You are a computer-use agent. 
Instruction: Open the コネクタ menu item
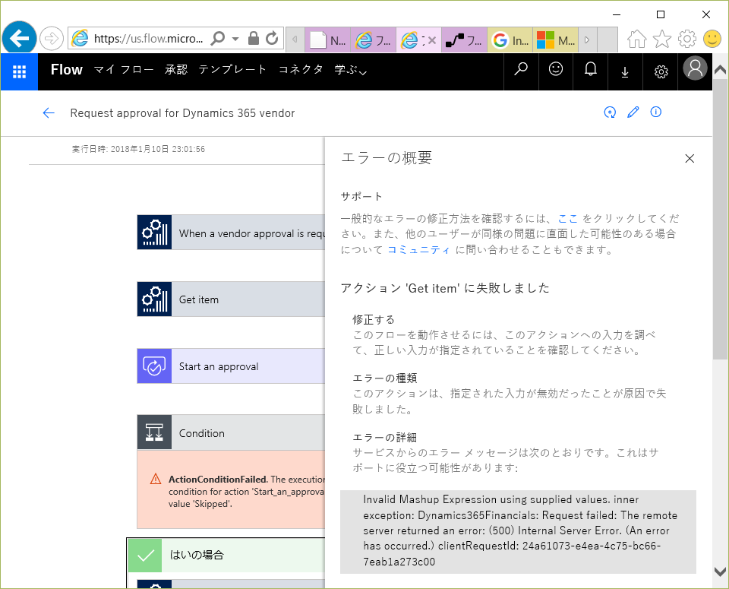pos(301,70)
